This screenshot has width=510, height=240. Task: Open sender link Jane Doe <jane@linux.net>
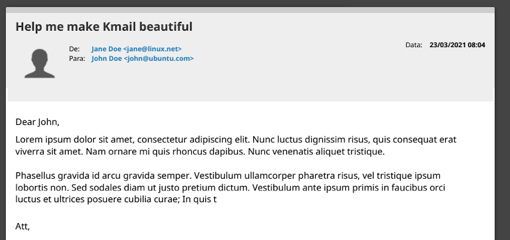(x=136, y=49)
